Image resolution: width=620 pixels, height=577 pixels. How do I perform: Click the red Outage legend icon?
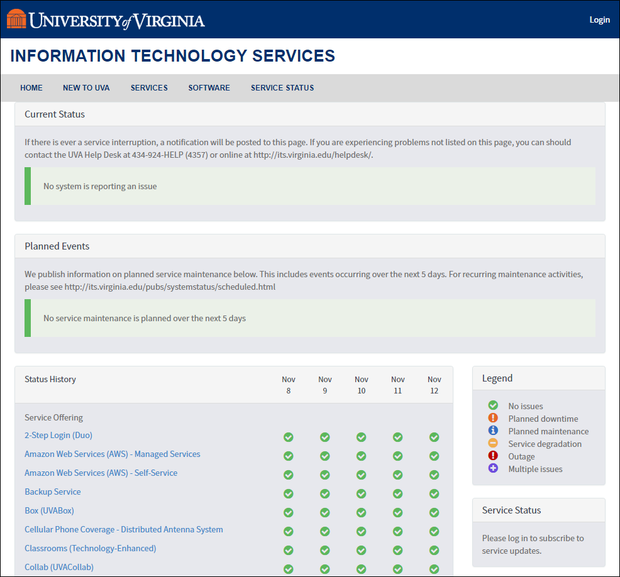(493, 456)
